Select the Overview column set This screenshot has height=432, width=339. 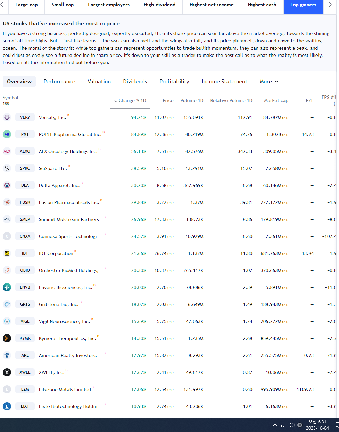19,82
